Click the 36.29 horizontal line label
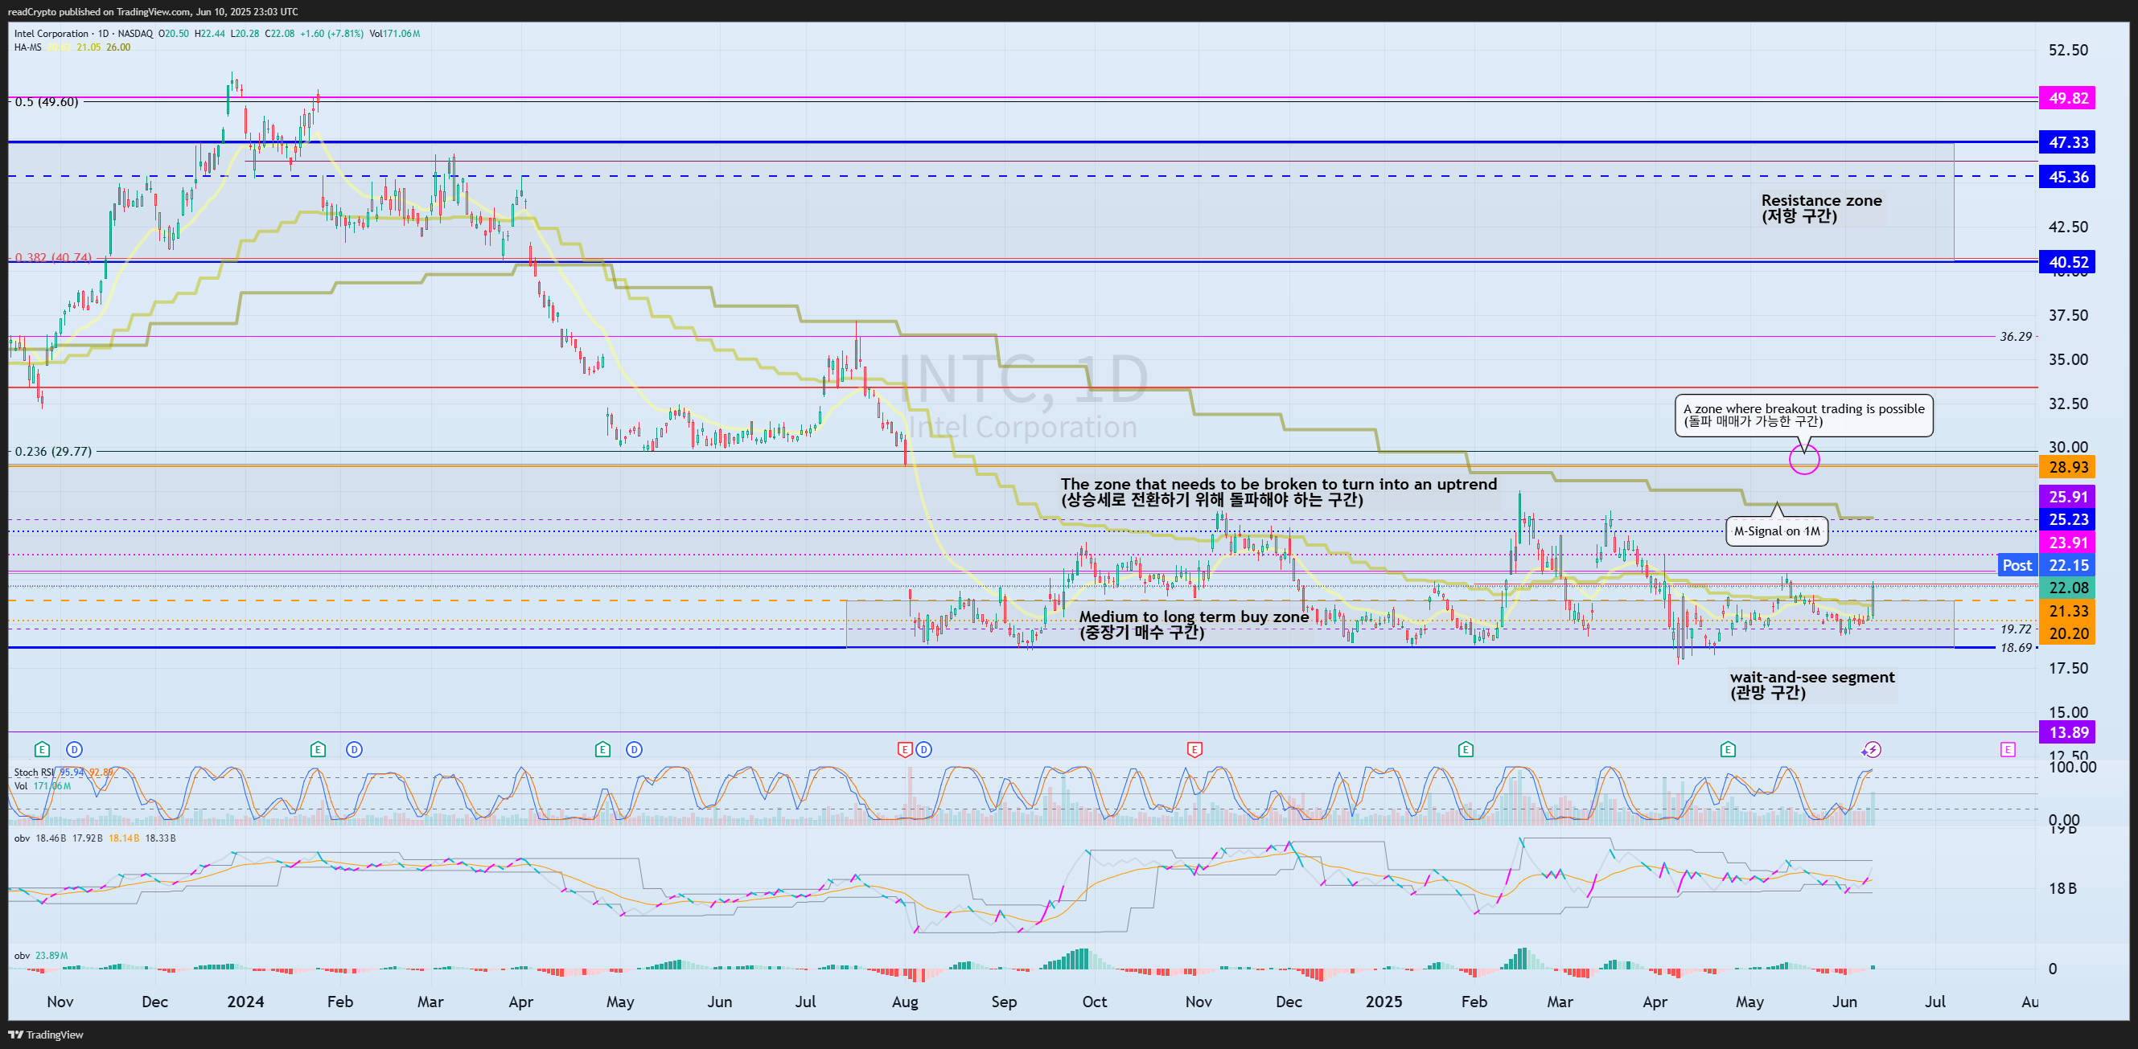This screenshot has height=1049, width=2138. tap(2016, 337)
